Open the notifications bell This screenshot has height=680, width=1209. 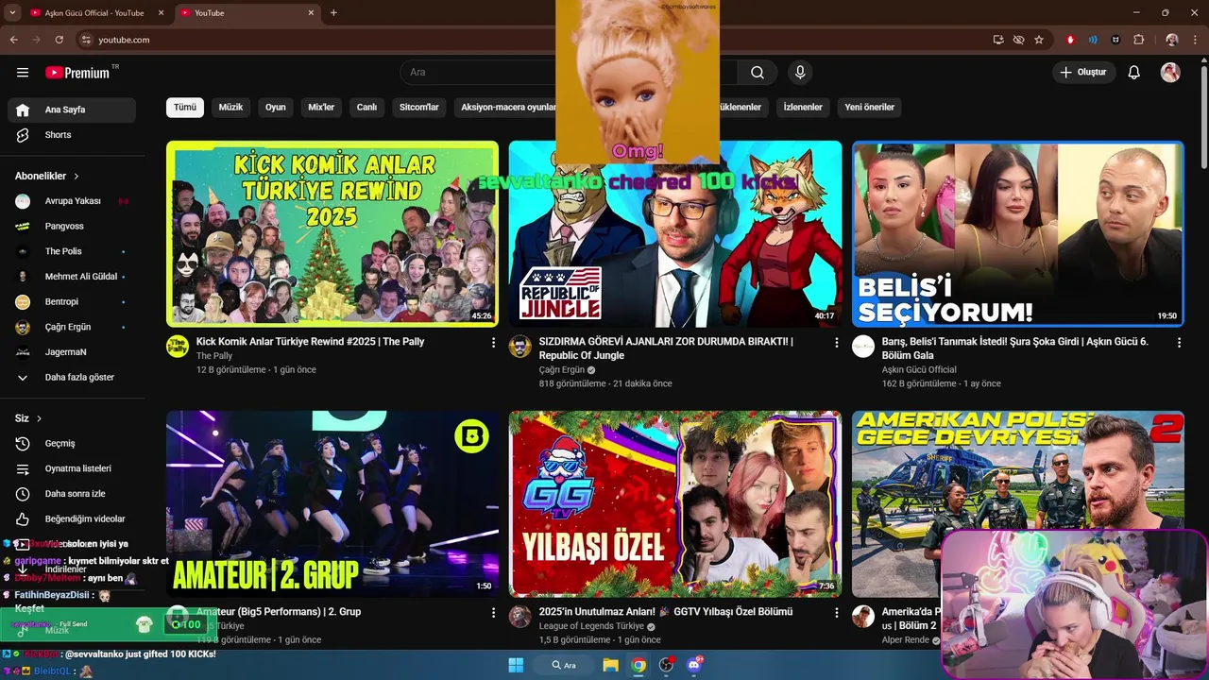tap(1134, 73)
